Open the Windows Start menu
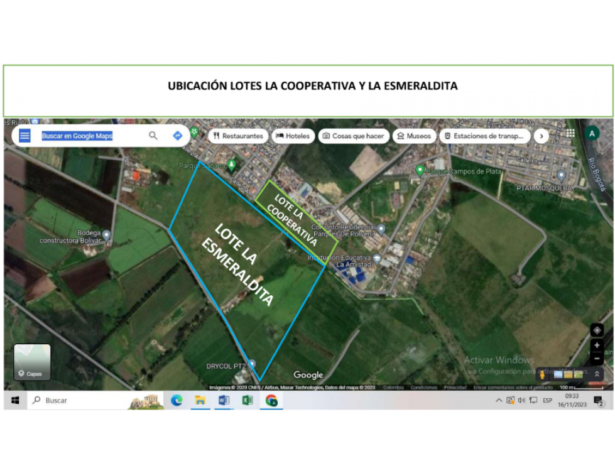615x461 pixels. pyautogui.click(x=15, y=400)
